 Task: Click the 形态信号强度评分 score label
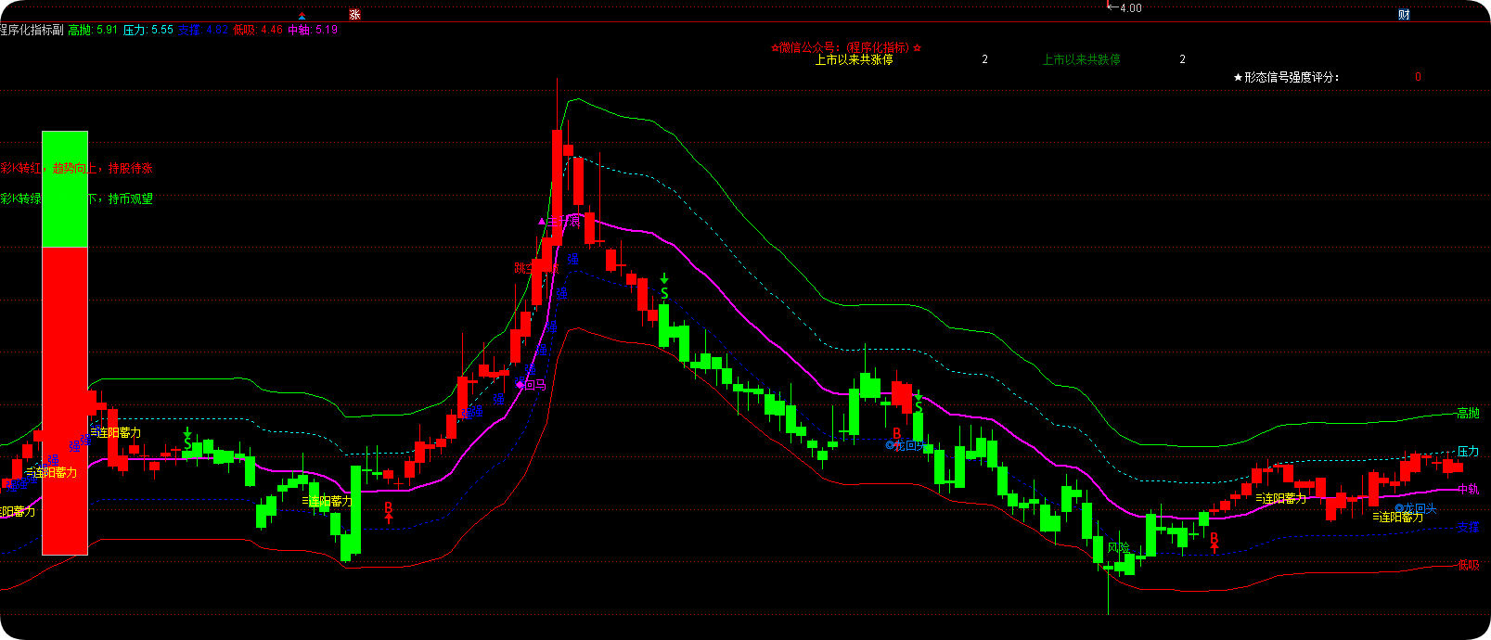[1286, 77]
